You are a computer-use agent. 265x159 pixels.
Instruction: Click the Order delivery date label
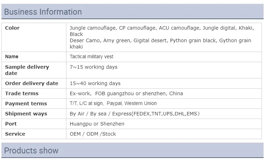click(x=31, y=83)
